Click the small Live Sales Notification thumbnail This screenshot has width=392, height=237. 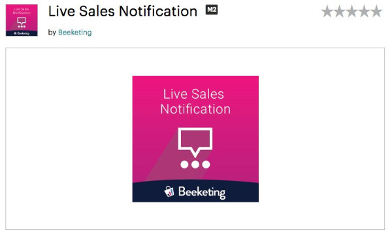pos(22,20)
